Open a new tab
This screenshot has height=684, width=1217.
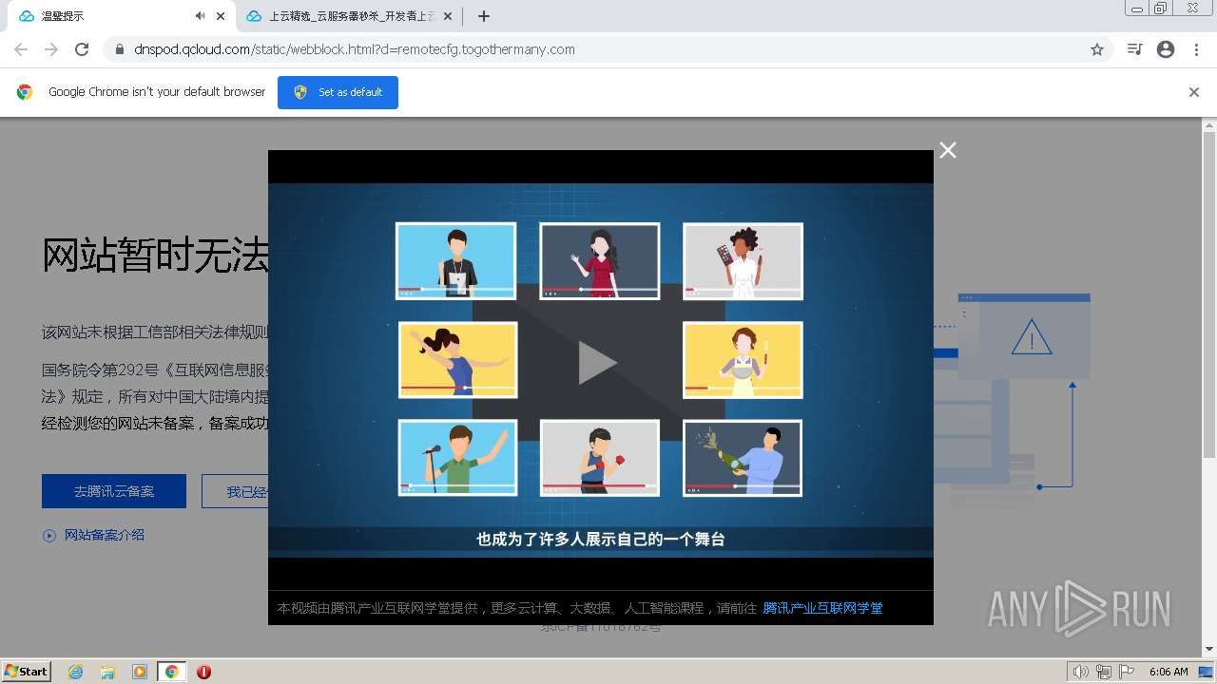(x=484, y=16)
